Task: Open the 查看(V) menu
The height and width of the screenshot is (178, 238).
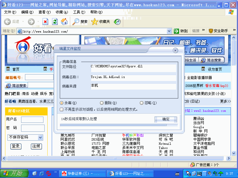Action: tap(44, 12)
